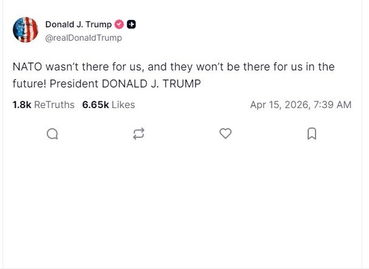The width and height of the screenshot is (369, 269).
Task: Open the Apr 15, 2026 timestamp link
Action: (300, 104)
